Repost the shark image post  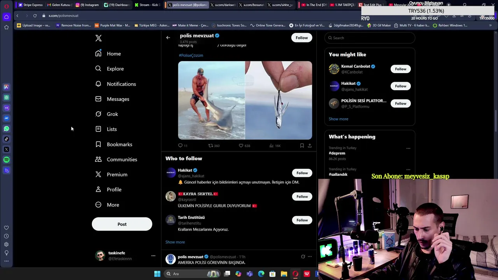[x=214, y=145]
